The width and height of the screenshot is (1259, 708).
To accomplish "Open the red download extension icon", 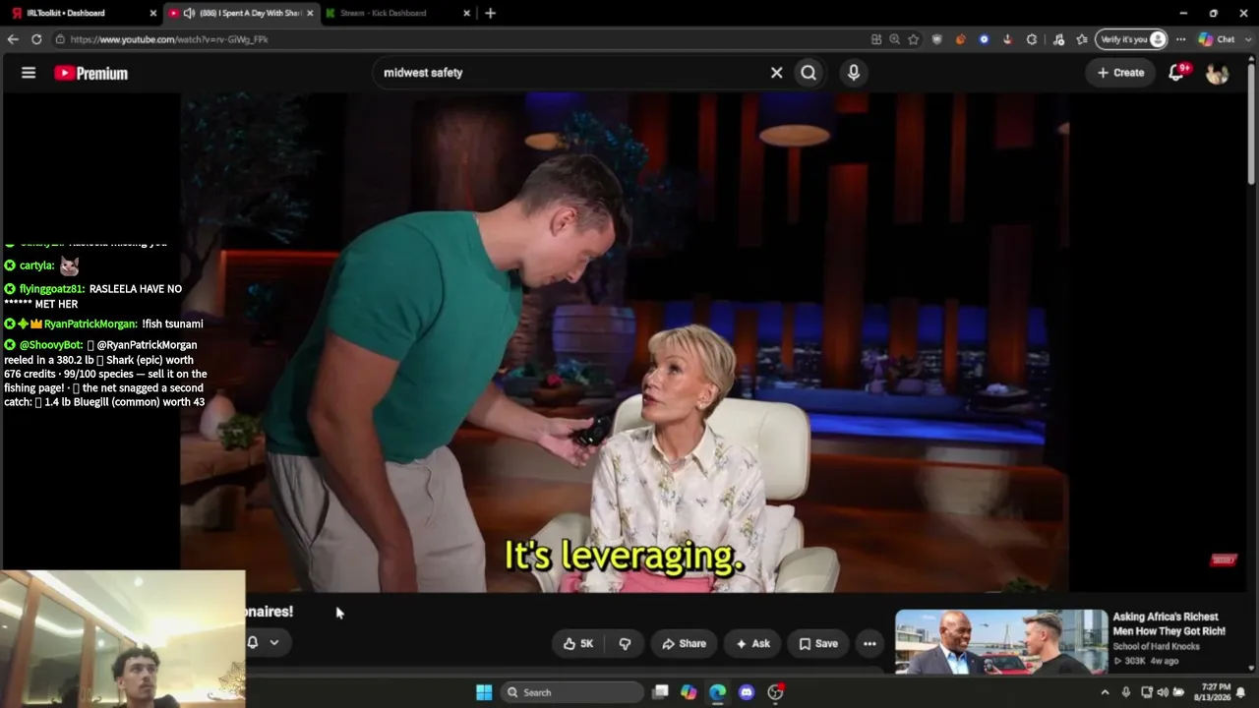I will 1007,39.
